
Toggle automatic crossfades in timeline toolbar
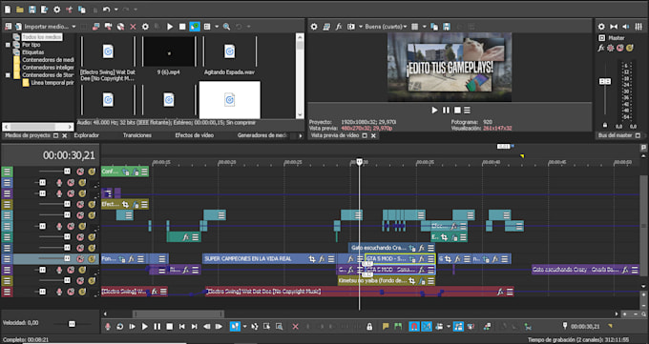(427, 326)
